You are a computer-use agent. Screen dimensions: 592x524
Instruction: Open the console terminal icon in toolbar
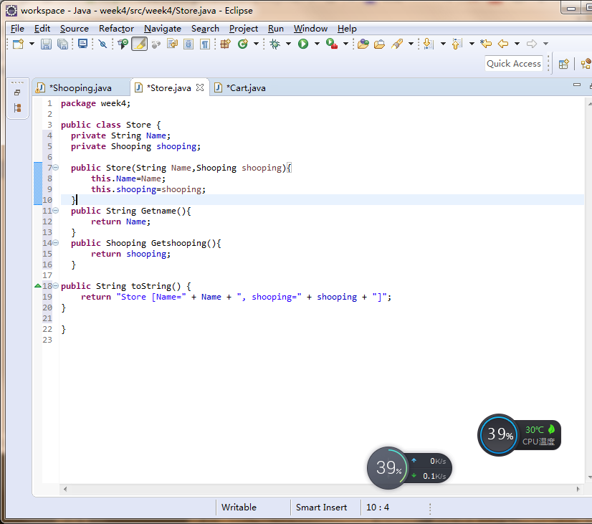[x=82, y=44]
